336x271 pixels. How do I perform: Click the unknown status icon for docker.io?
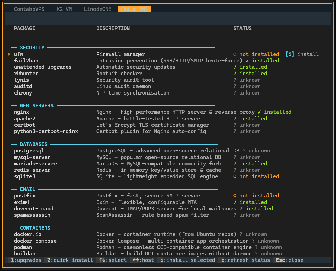(x=241, y=234)
